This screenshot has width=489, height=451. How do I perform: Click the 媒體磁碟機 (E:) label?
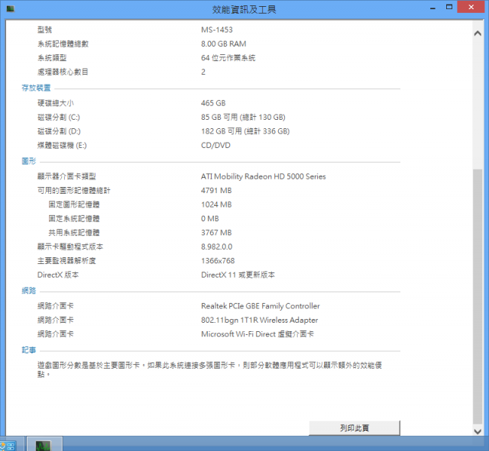[62, 146]
